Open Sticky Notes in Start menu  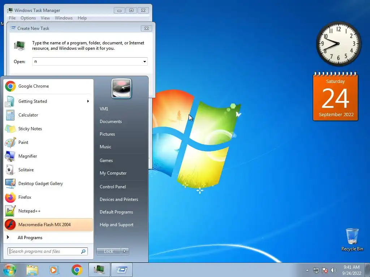click(48, 129)
